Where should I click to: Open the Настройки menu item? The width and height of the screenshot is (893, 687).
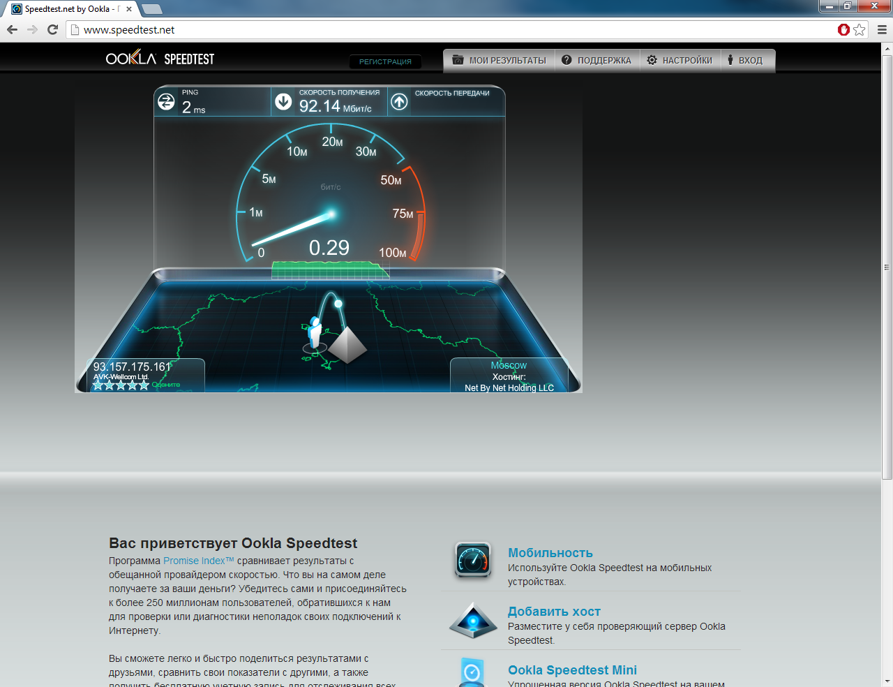pos(680,60)
